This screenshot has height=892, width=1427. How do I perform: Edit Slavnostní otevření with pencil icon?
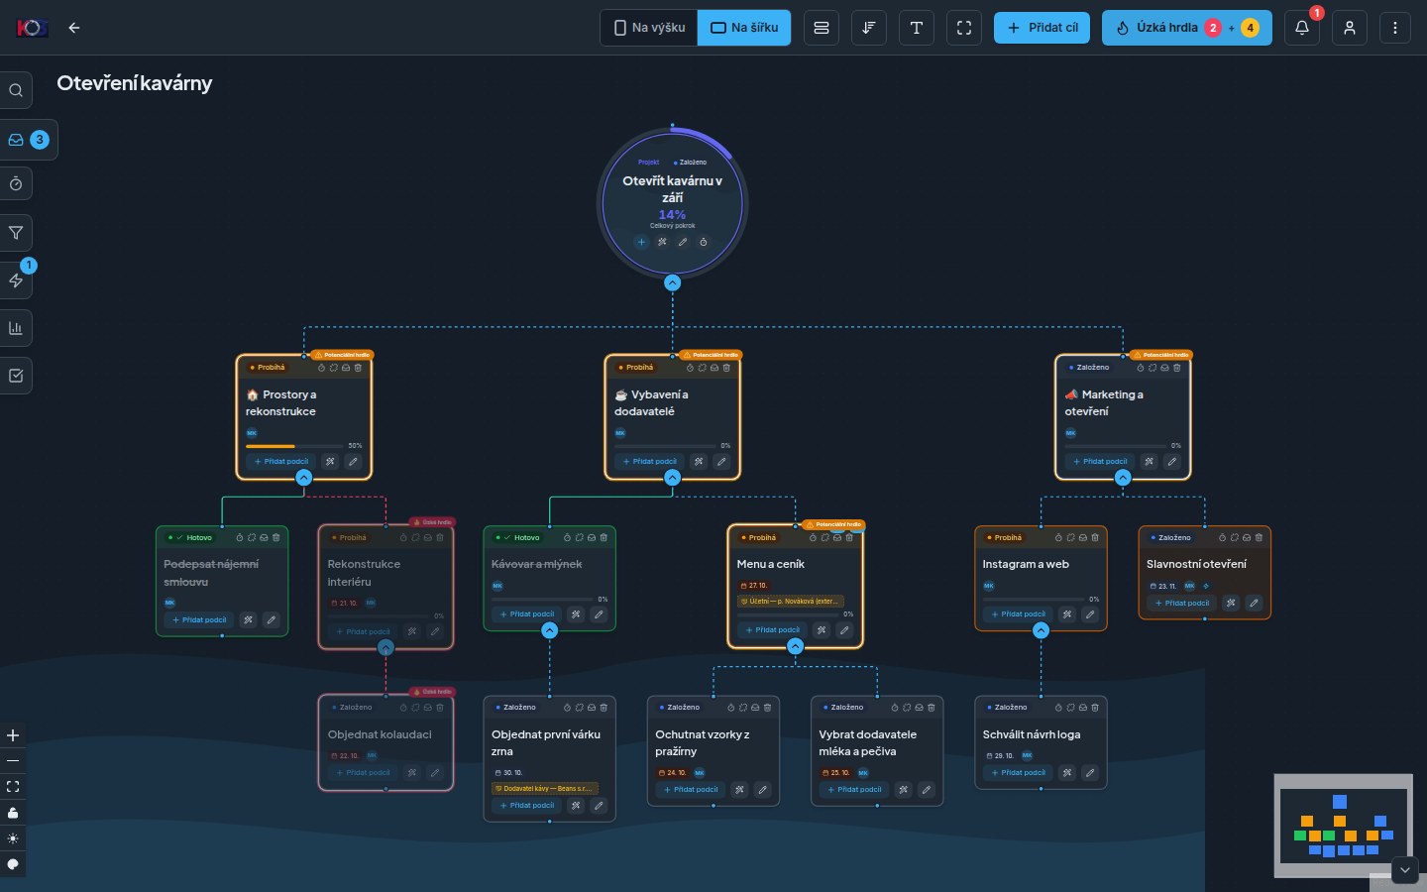point(1254,603)
